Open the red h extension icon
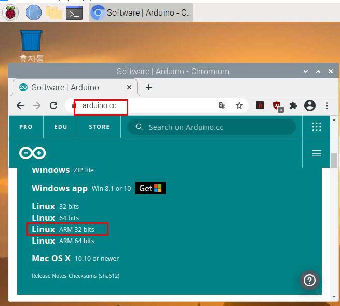Viewport: 340px width, 306px height. pyautogui.click(x=260, y=105)
